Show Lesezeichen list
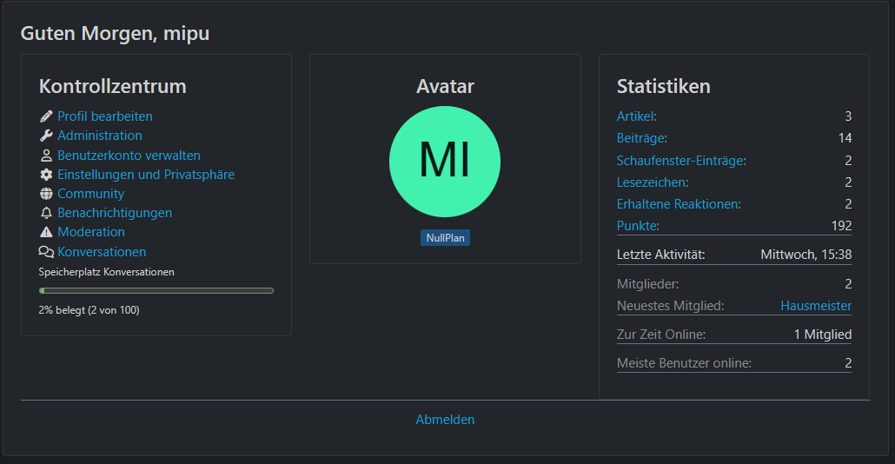 point(653,182)
